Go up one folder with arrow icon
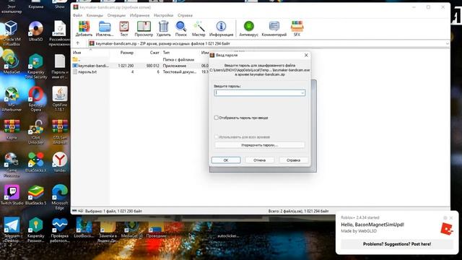Image resolution: width=462 pixels, height=260 pixels. click(x=78, y=43)
